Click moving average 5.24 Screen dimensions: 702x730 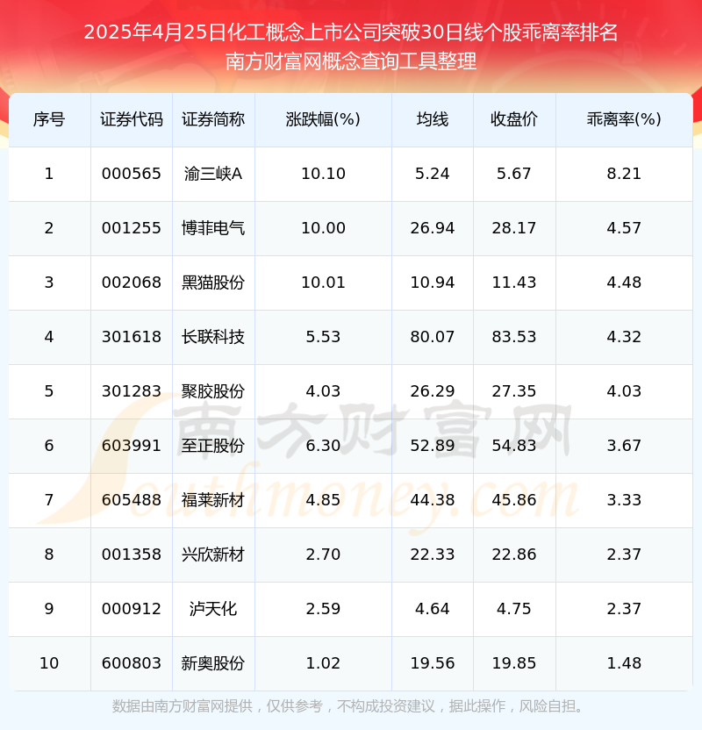[433, 174]
